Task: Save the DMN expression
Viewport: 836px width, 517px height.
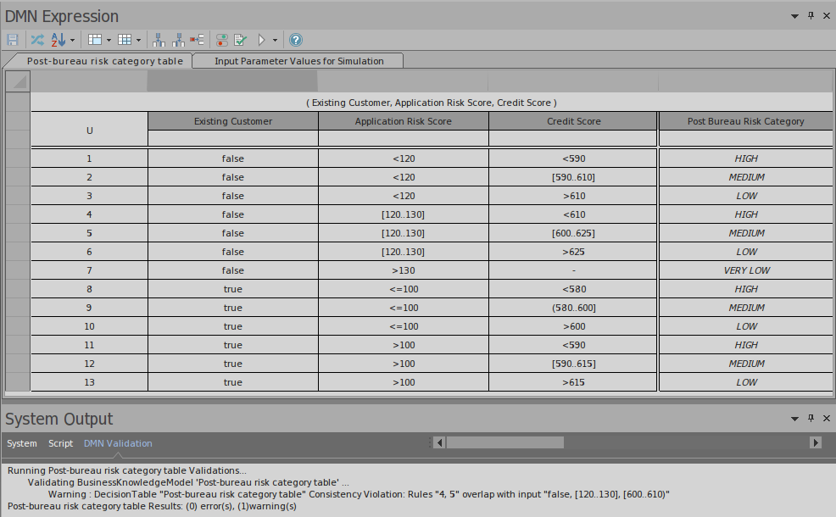Action: (x=12, y=39)
